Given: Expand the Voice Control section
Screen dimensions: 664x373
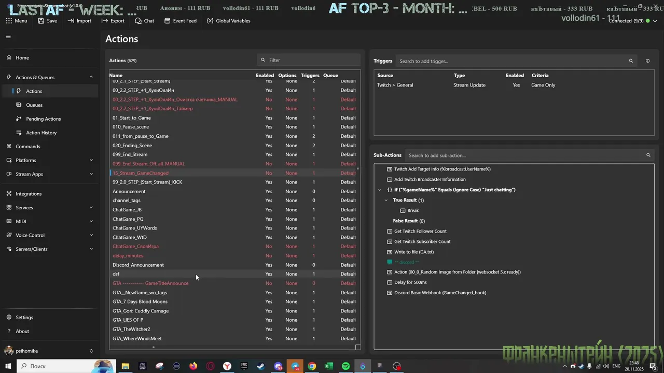Looking at the screenshot, I should pyautogui.click(x=91, y=235).
